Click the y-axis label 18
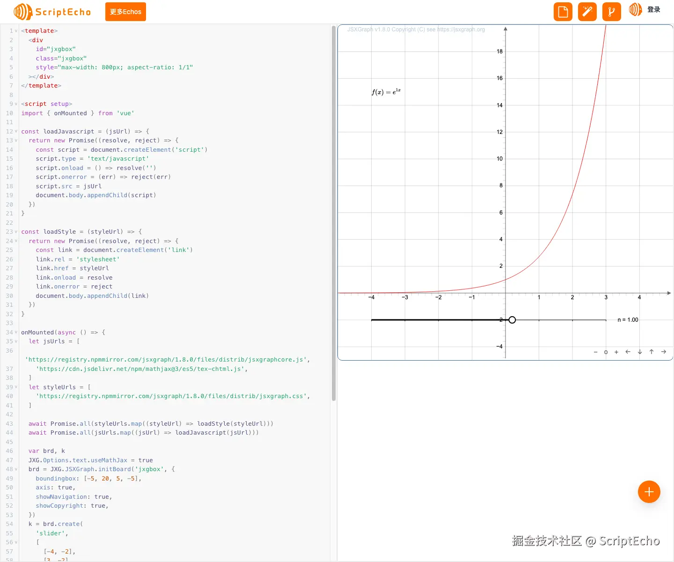Viewport: 674px width, 562px height. coord(499,52)
